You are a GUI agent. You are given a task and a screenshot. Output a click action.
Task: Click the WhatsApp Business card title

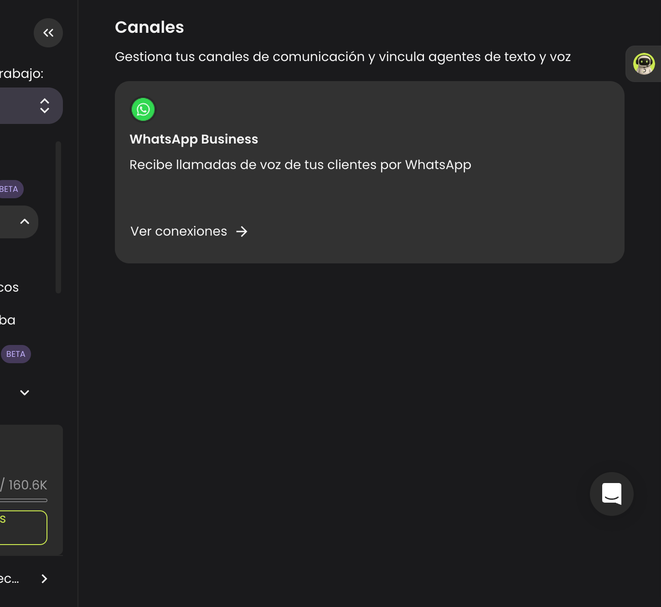pyautogui.click(x=194, y=139)
